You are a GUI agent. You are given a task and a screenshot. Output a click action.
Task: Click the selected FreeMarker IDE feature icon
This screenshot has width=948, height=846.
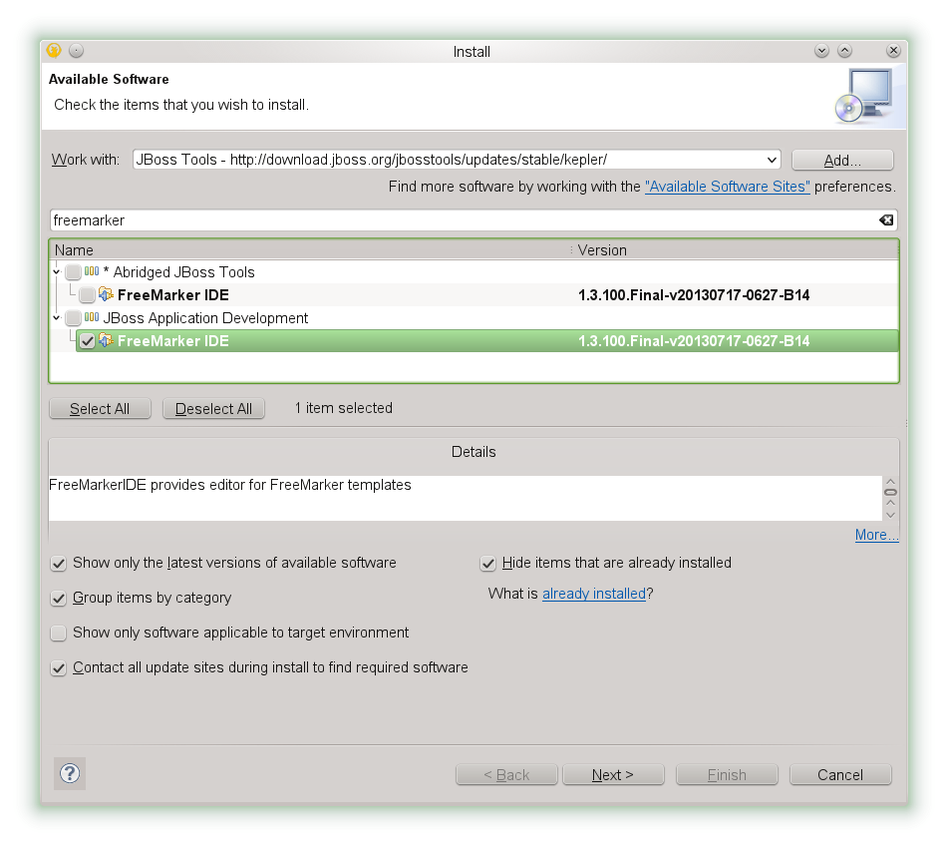coord(106,341)
